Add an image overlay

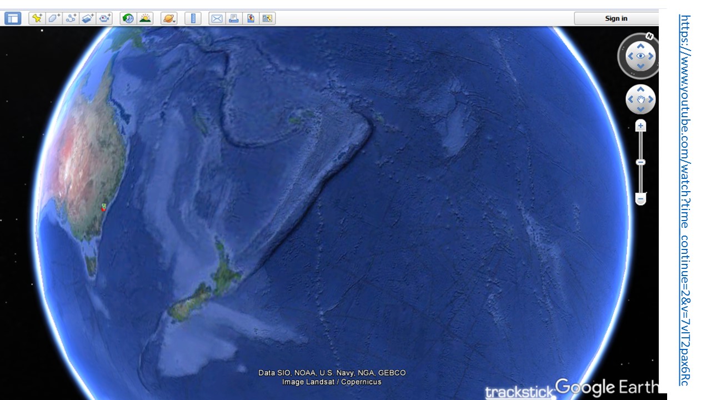(88, 18)
